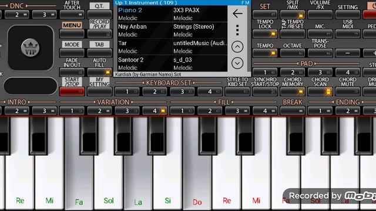Toggle Auto Fill button

[x=99, y=72]
